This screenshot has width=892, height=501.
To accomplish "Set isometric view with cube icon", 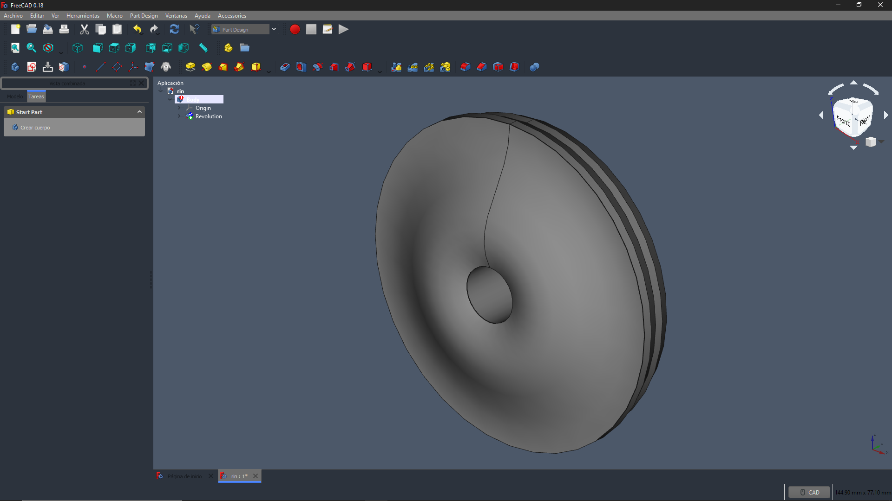I will coord(78,48).
